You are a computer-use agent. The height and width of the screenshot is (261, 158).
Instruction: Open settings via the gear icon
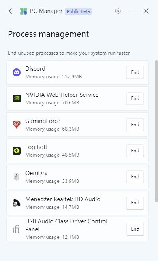click(x=118, y=11)
